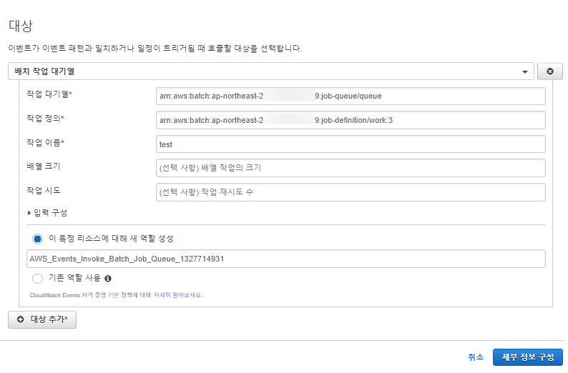Viewport: 568px width, 373px height.
Task: Focus the 작업 대기열 ARN input field
Action: tap(351, 96)
